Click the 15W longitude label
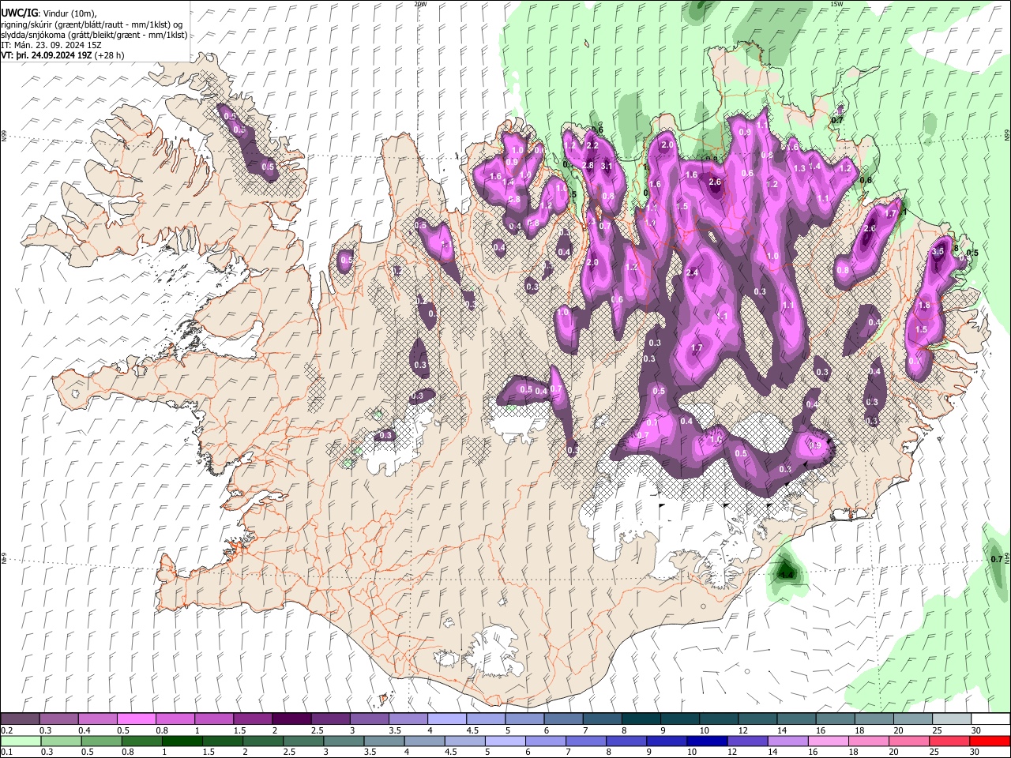Screen dimensions: 1011x758 tap(836, 4)
